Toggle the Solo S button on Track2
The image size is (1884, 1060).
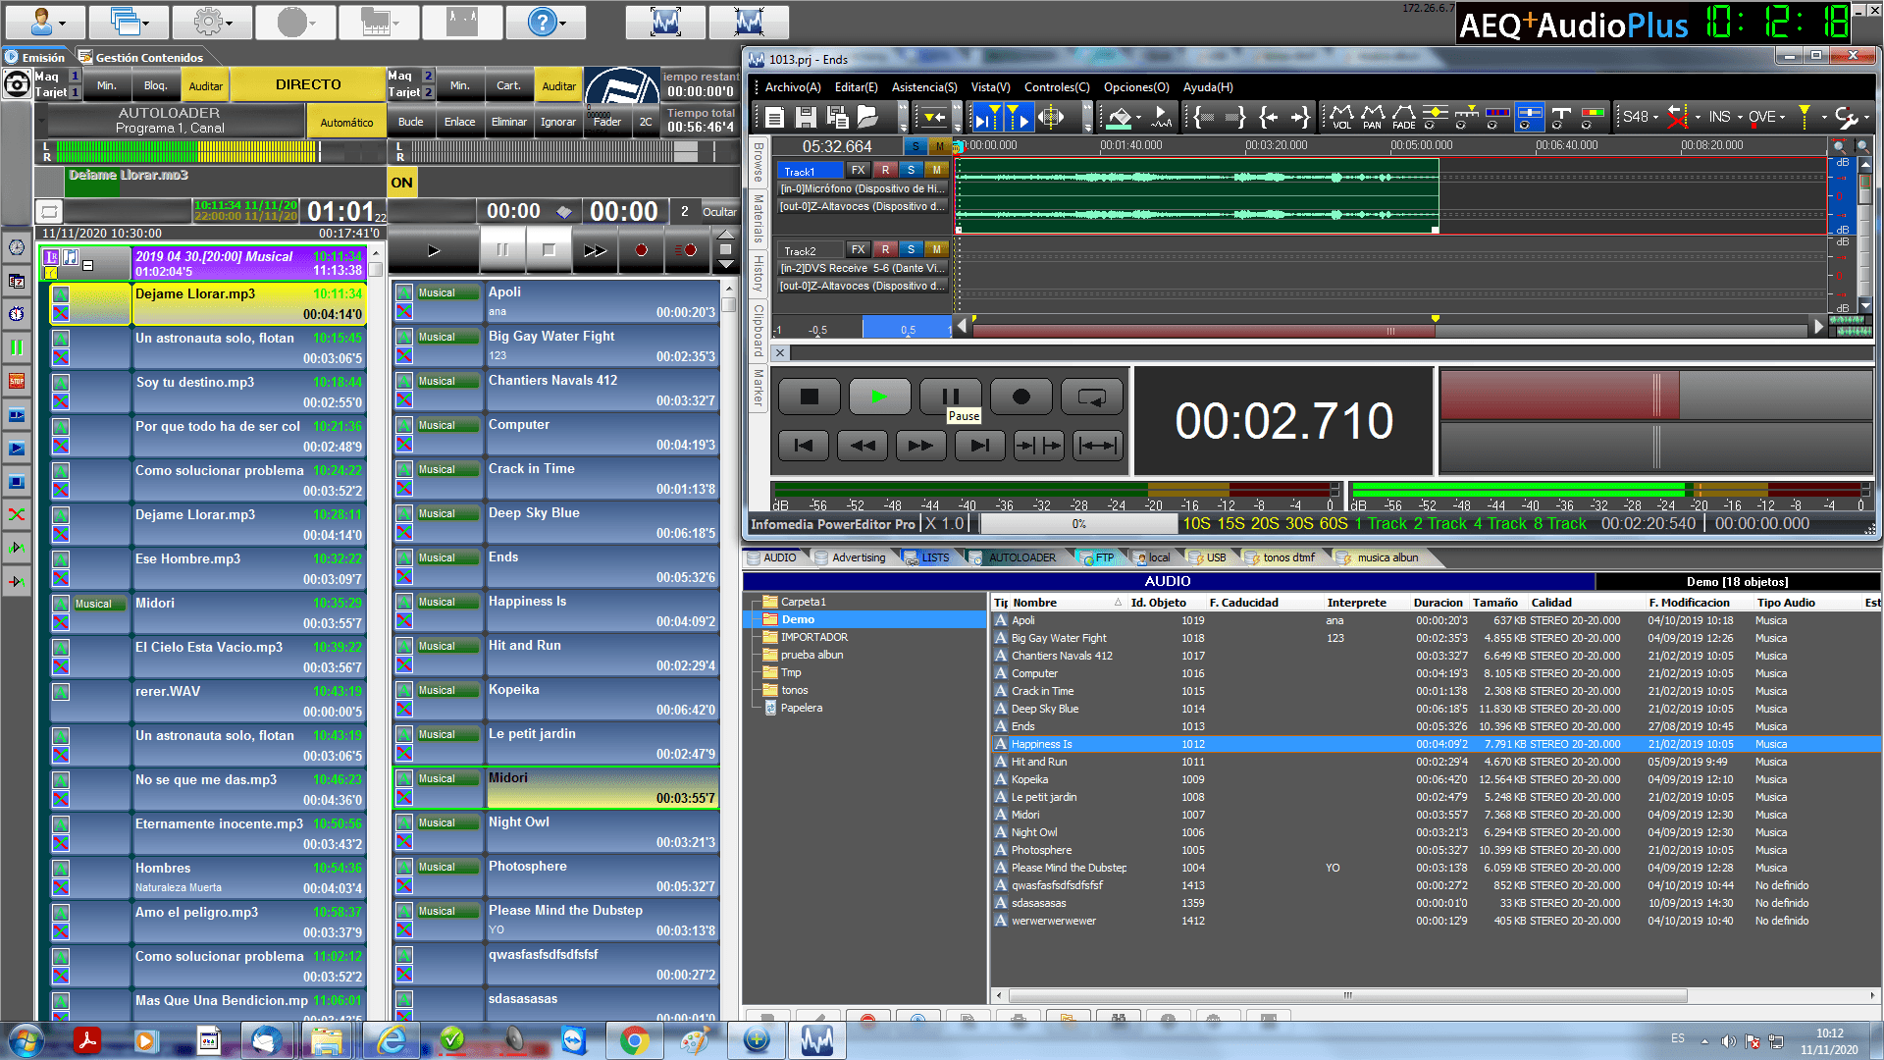pyautogui.click(x=911, y=249)
